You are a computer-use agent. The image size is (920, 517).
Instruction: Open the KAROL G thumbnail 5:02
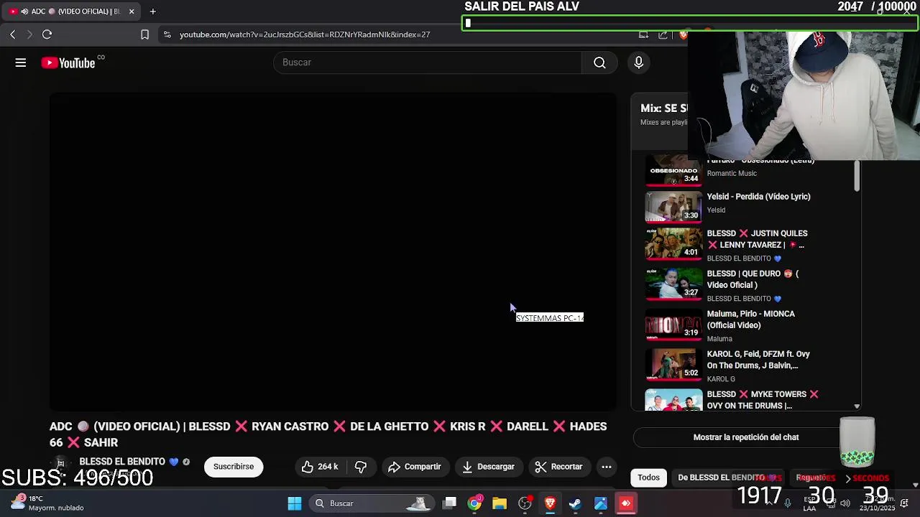tap(673, 365)
